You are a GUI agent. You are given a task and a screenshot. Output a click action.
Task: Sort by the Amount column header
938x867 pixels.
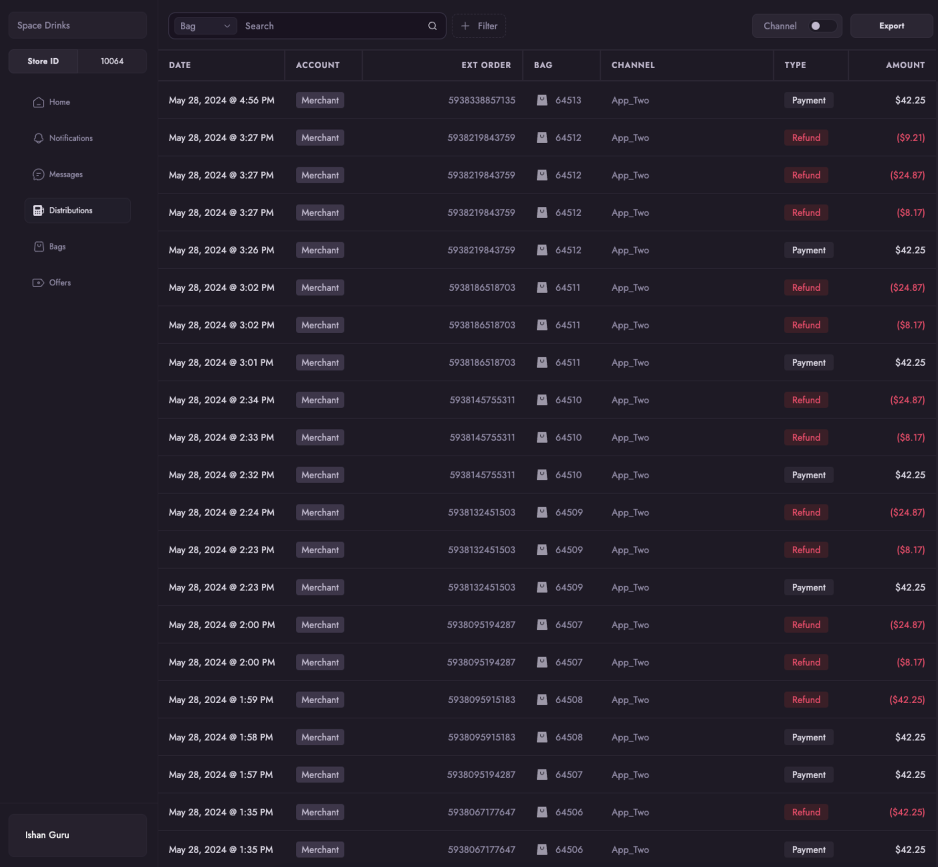pos(905,65)
